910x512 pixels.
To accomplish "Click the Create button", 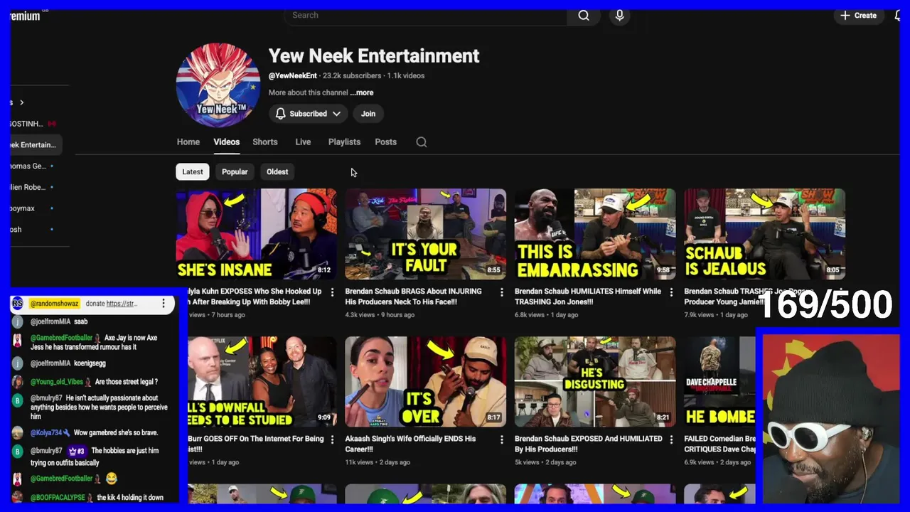I will point(858,16).
